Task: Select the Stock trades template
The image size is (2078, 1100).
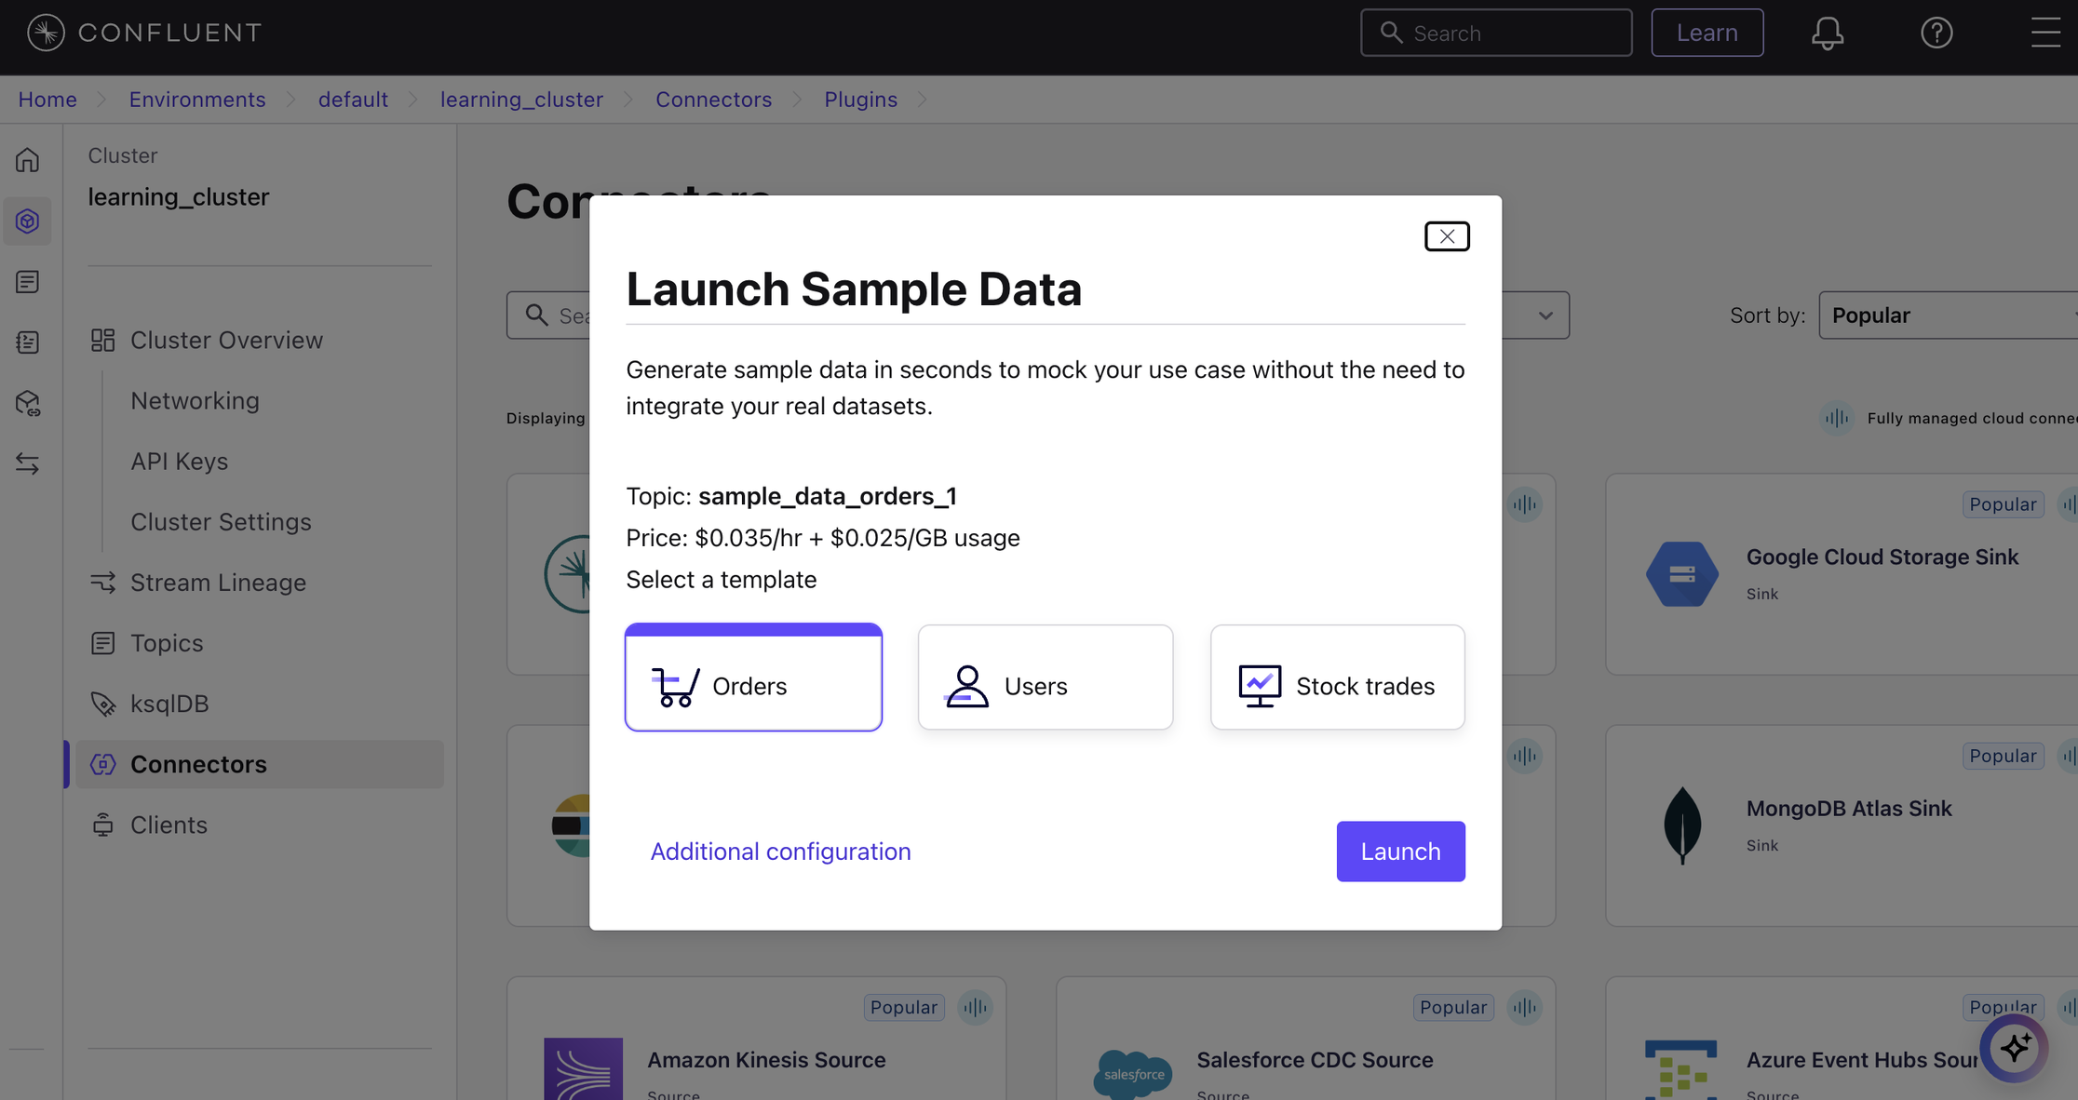Action: click(x=1337, y=677)
